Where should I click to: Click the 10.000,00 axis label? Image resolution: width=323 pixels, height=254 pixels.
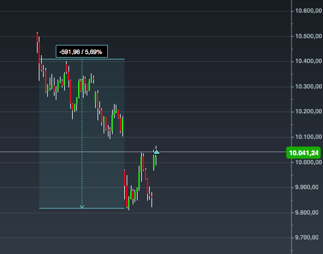coord(308,162)
